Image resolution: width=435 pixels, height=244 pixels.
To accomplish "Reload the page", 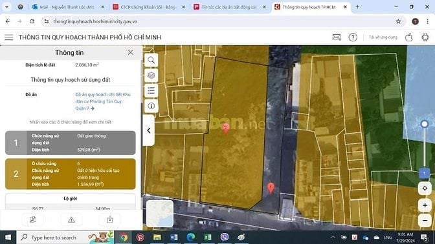I will [x=32, y=21].
